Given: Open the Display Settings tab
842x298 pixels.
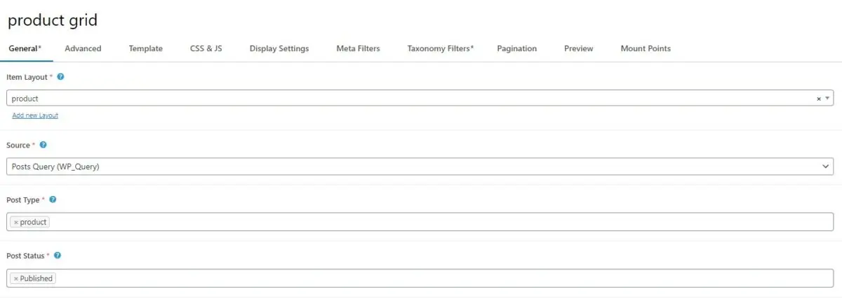Looking at the screenshot, I should (x=279, y=49).
